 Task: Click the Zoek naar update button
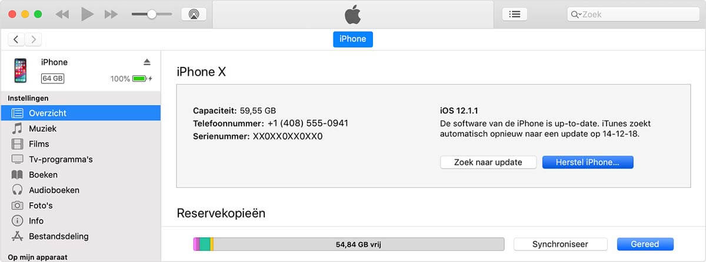pos(488,162)
